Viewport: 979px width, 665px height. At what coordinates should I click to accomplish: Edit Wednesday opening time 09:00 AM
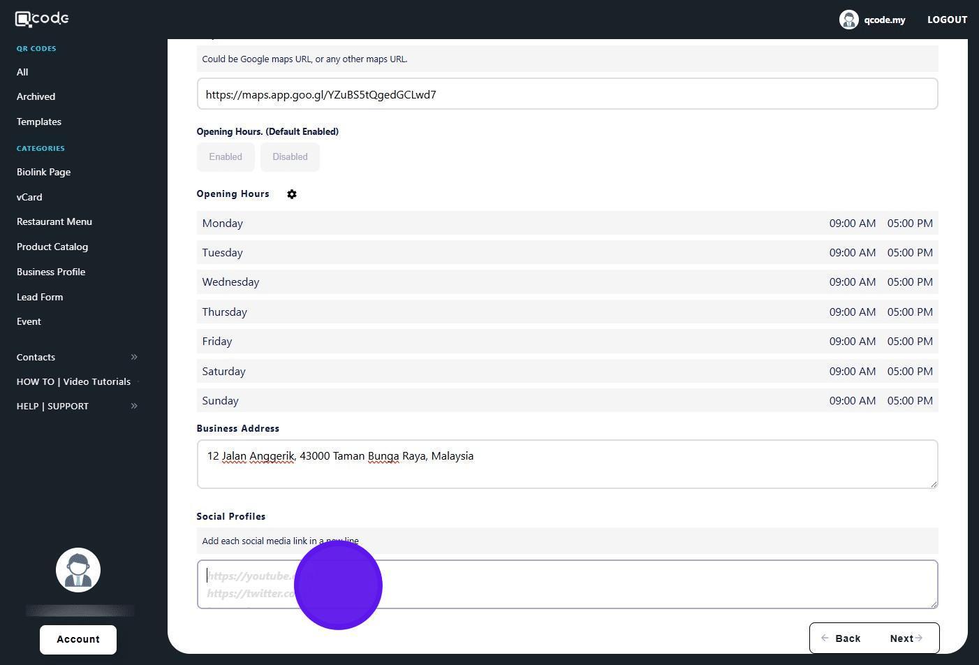[x=853, y=282]
